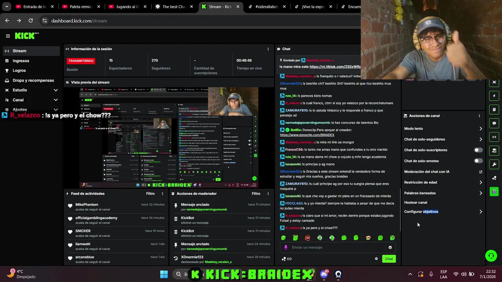Switch to the 'The best Cha' browser tab
The image size is (502, 282).
[x=174, y=7]
